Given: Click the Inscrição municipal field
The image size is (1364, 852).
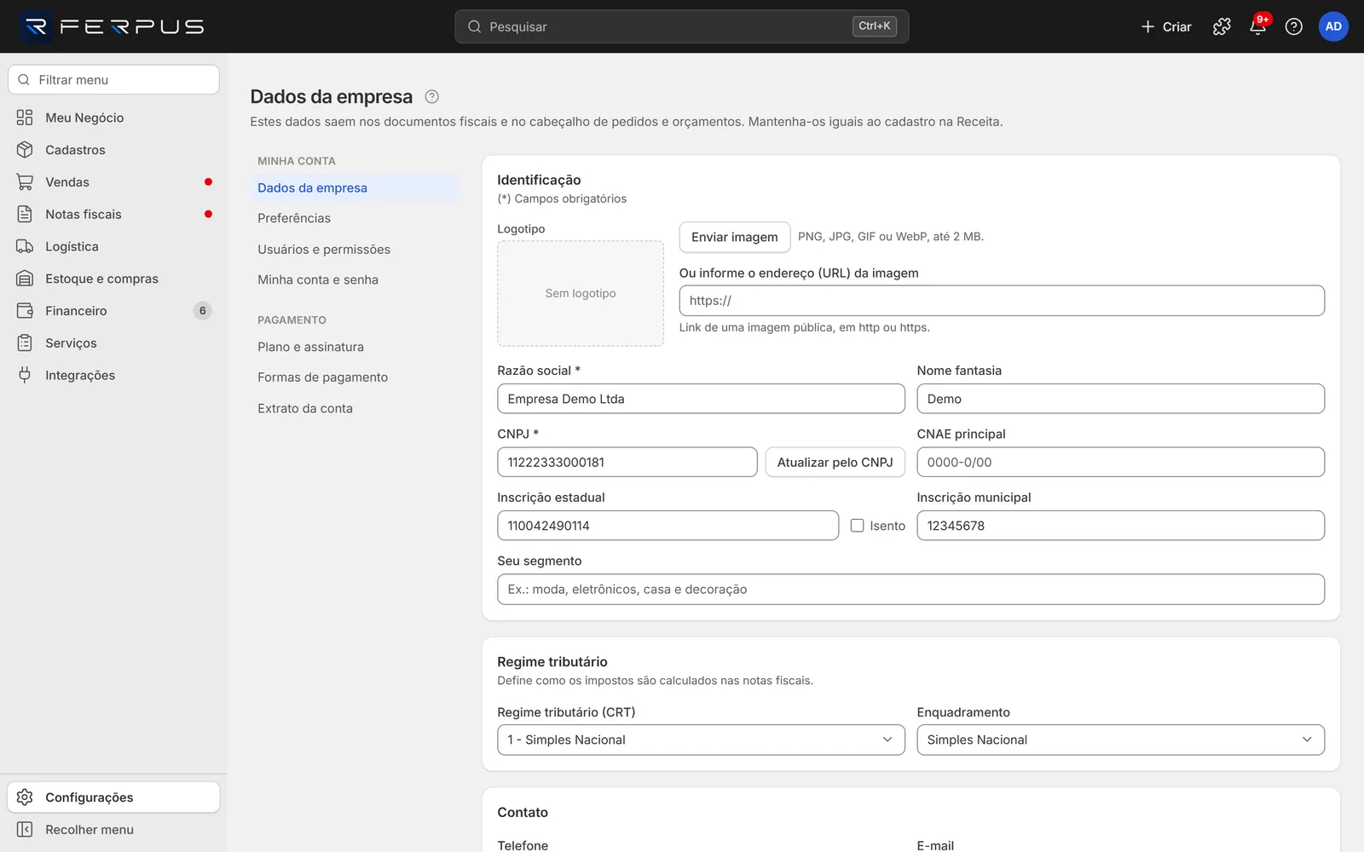Looking at the screenshot, I should [x=1120, y=526].
